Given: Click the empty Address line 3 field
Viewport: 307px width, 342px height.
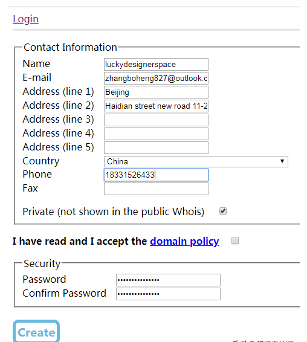Looking at the screenshot, I should (156, 120).
